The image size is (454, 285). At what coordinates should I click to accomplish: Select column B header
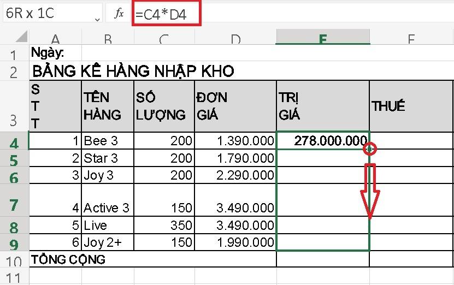coord(108,38)
